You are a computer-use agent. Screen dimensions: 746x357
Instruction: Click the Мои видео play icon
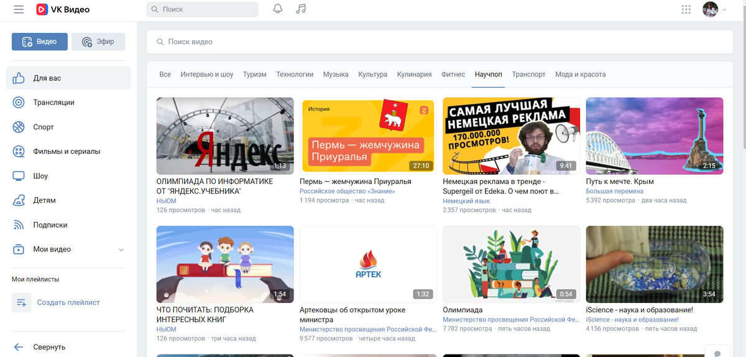coord(19,249)
